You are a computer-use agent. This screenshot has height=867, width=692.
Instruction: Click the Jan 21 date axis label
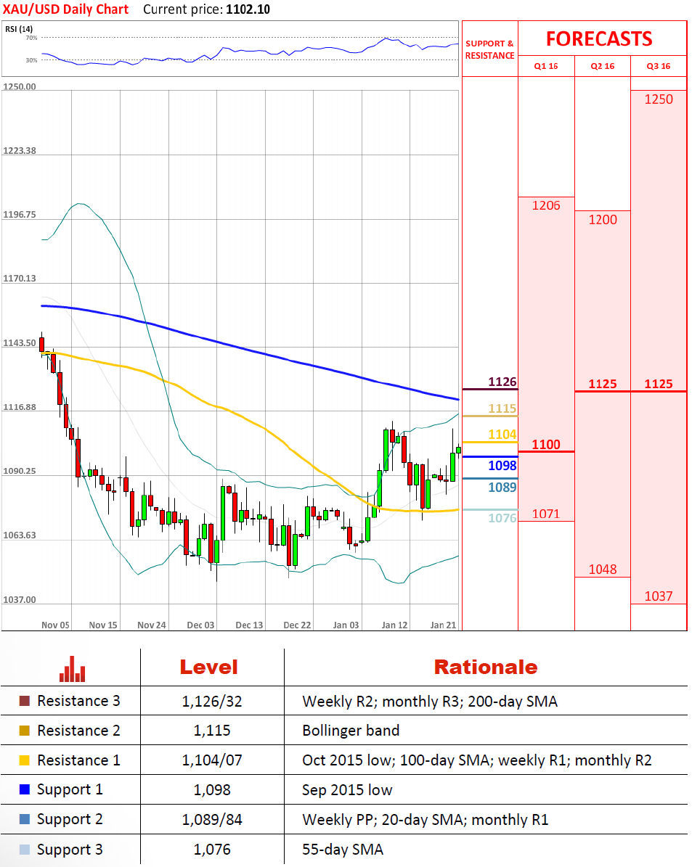pyautogui.click(x=443, y=625)
